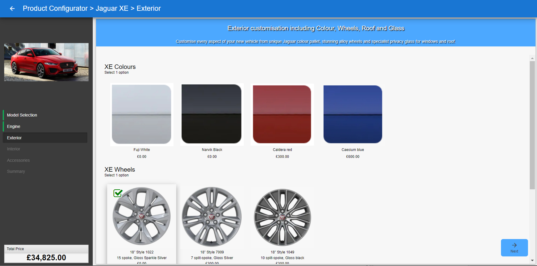Screen dimensions: 537x266
Task: Click the 'XE Colours' section heading
Action: tap(120, 67)
